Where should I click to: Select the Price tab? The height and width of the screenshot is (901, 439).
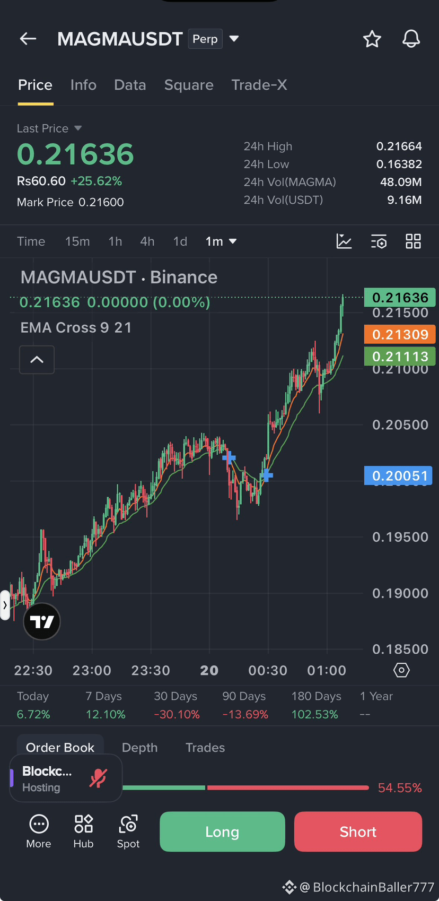tap(35, 85)
